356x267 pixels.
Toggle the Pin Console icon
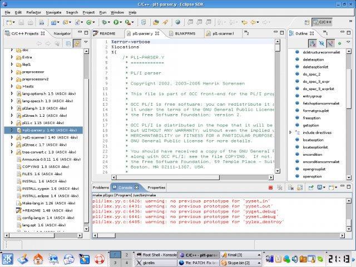[x=311, y=187]
